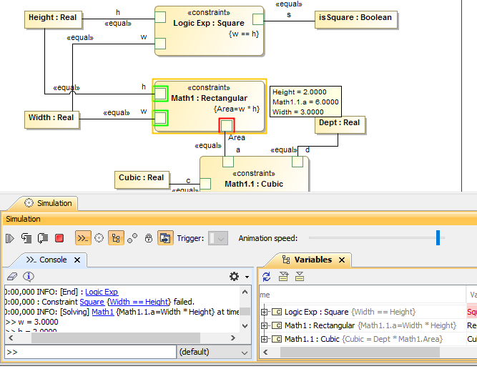
Task: Click the step-into icon in simulation toolbar
Action: coord(26,238)
